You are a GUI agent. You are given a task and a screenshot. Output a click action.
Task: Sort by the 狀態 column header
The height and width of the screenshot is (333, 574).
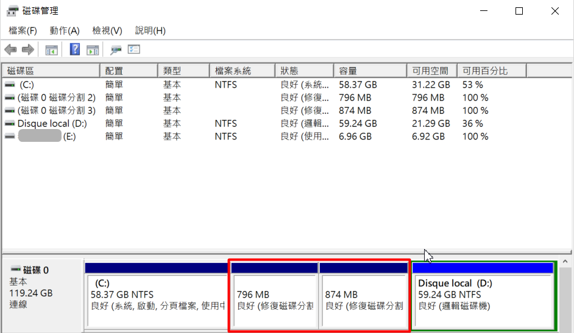click(305, 71)
